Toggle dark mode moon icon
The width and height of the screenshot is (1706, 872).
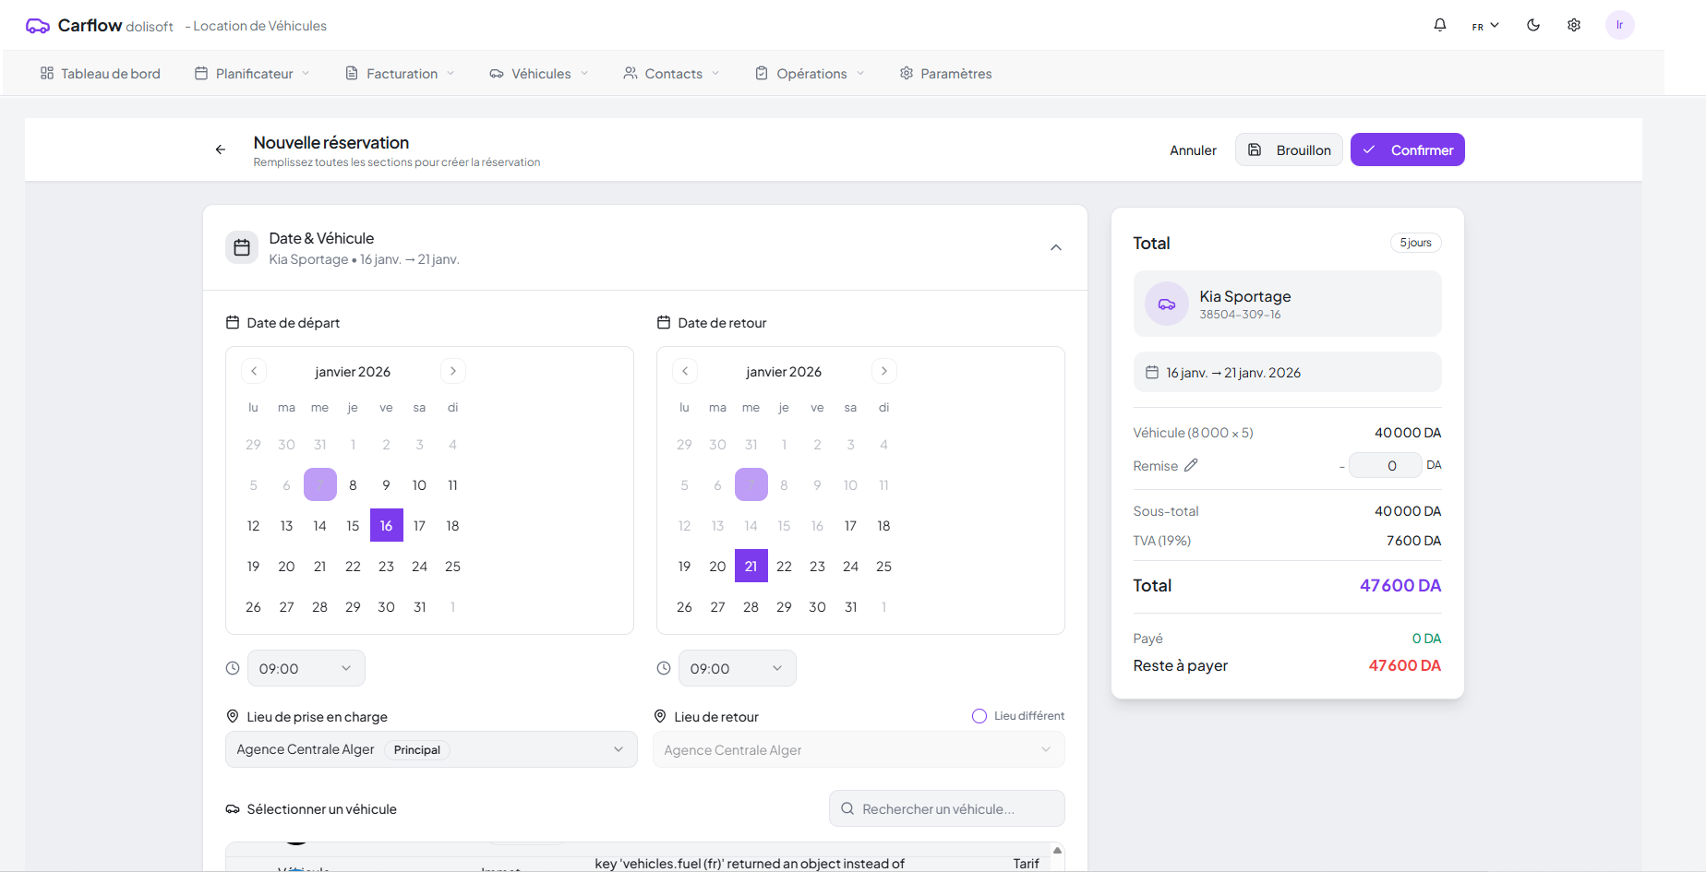pos(1533,25)
